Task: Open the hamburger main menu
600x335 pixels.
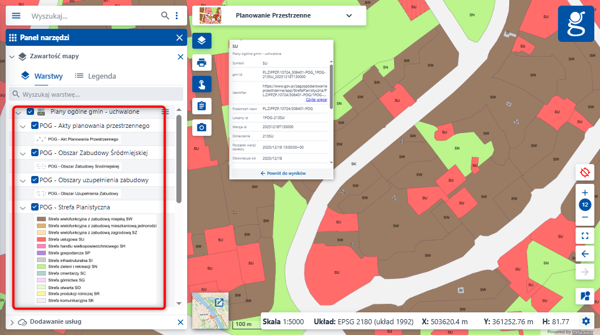Action: (16, 16)
